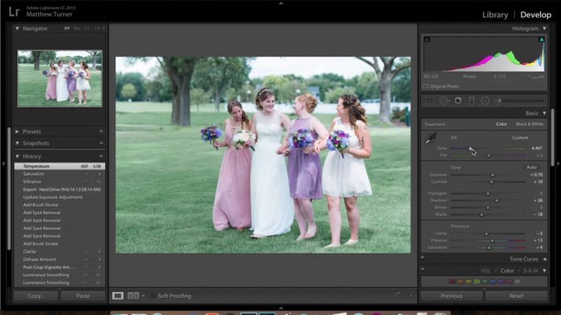Toggle the Tone Curve panel on/off switch

pyautogui.click(x=423, y=259)
